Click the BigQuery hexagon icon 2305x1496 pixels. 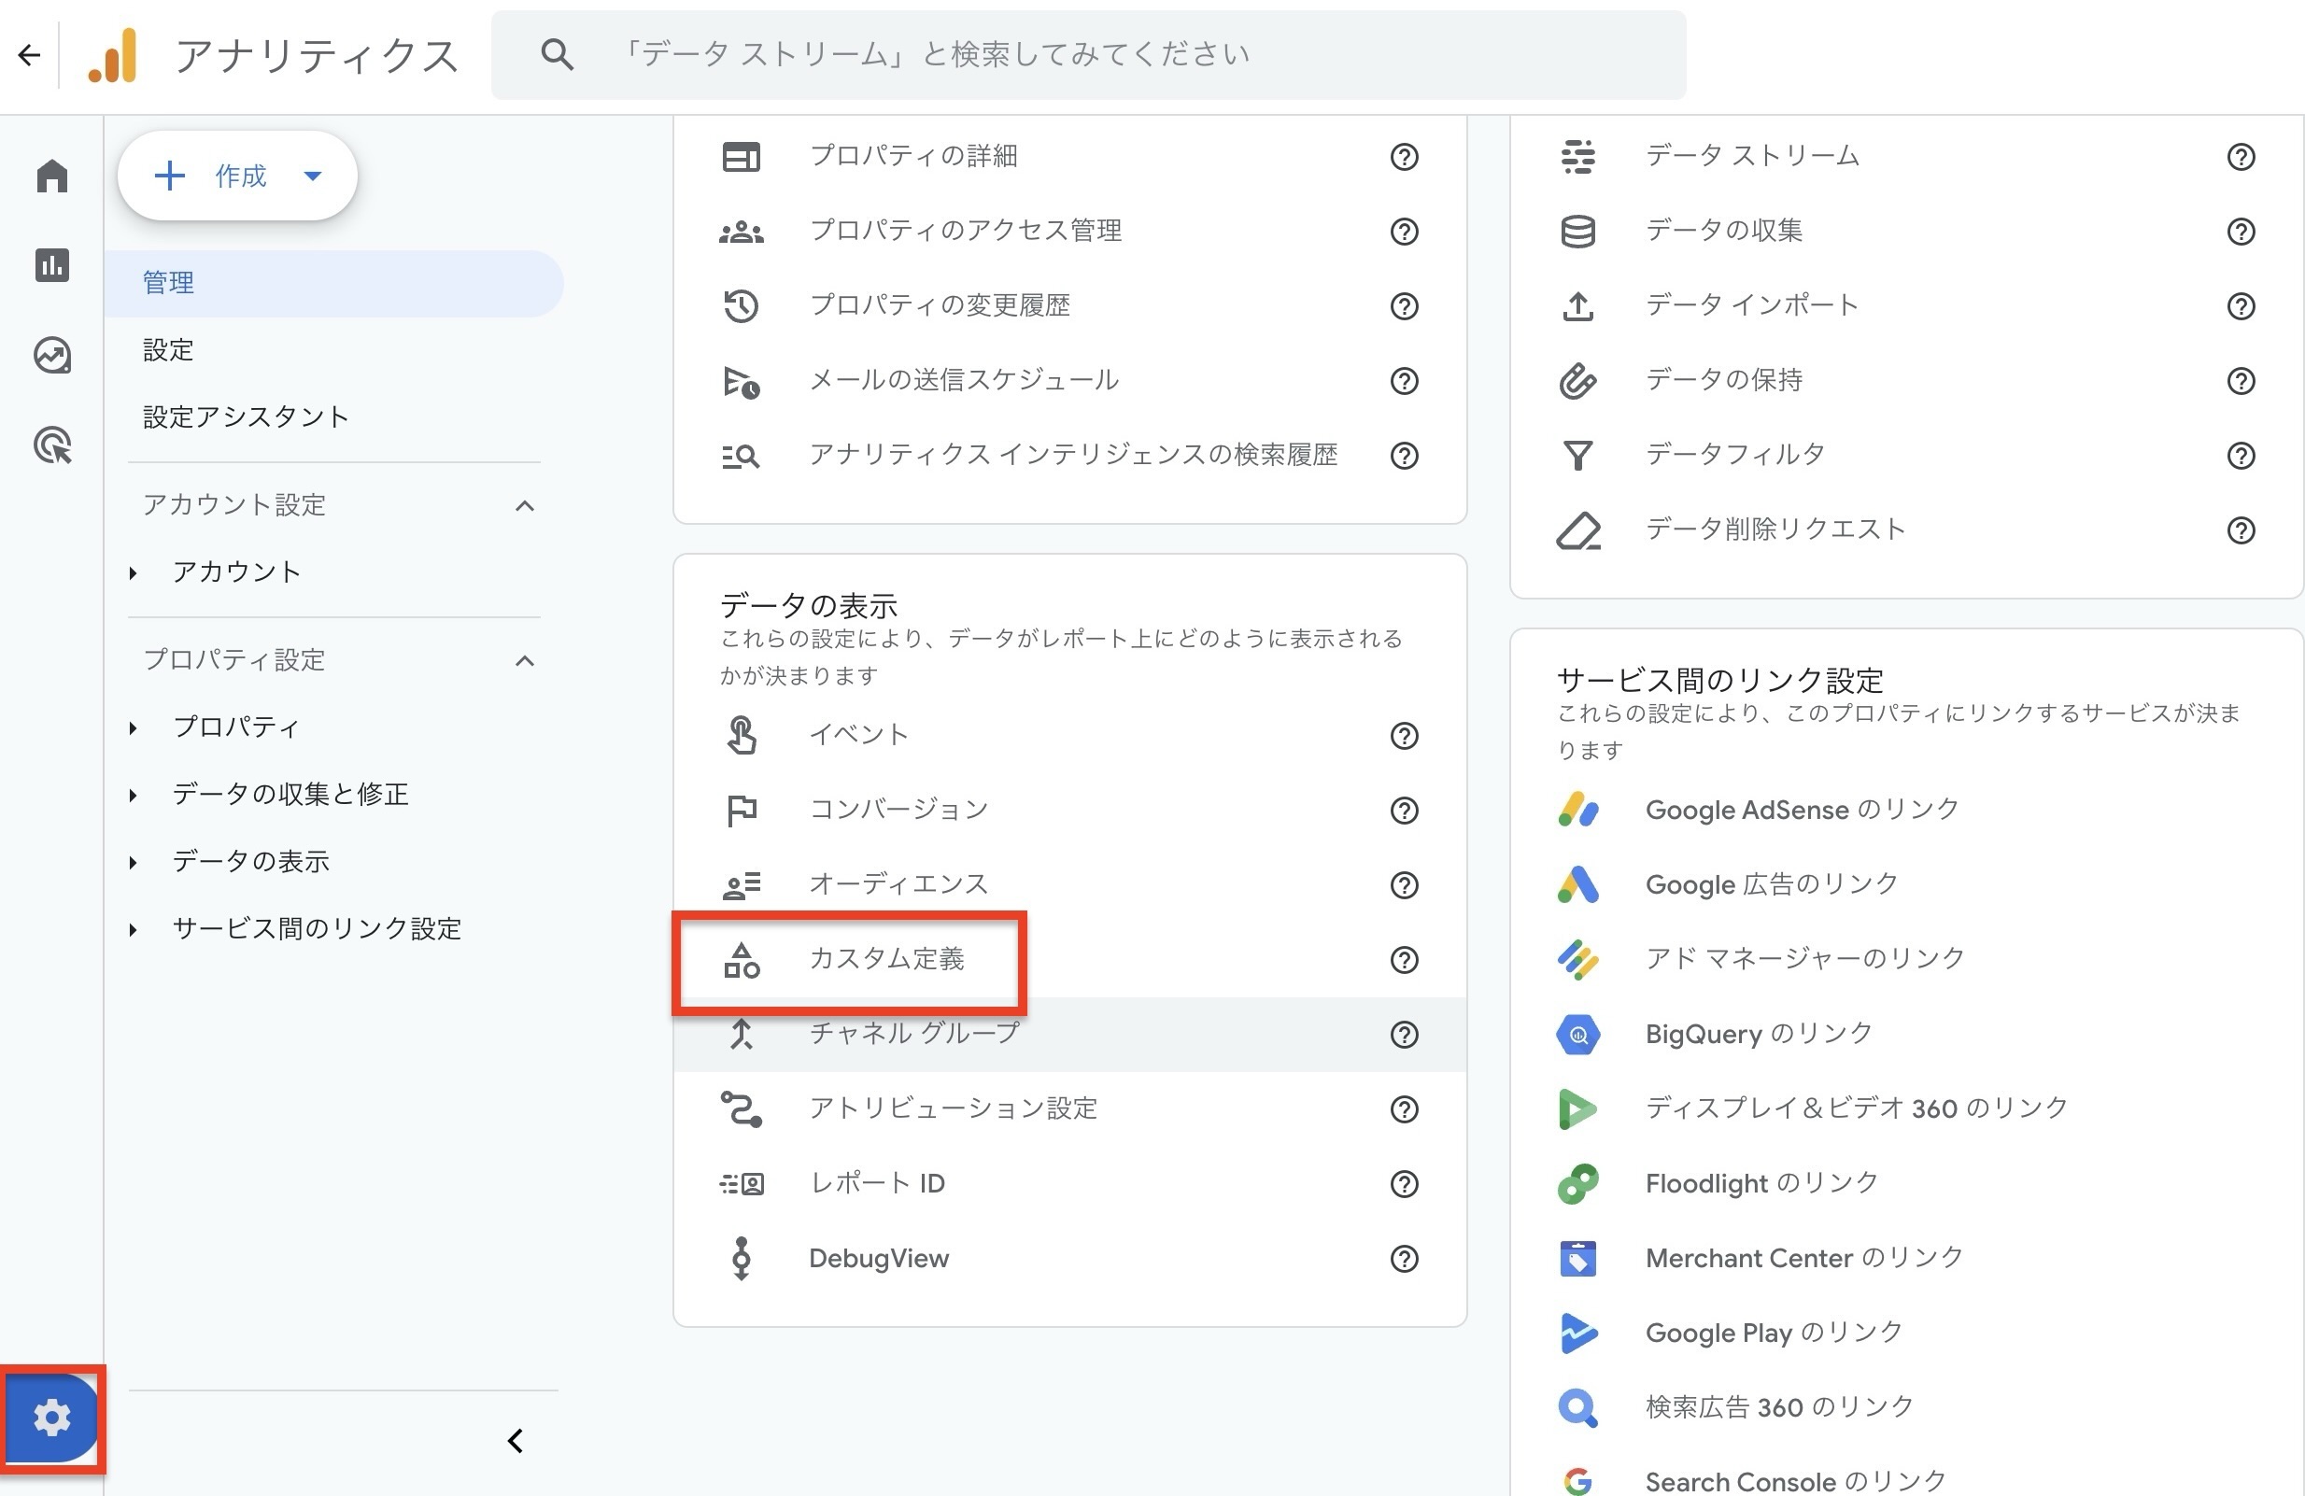click(1577, 1033)
